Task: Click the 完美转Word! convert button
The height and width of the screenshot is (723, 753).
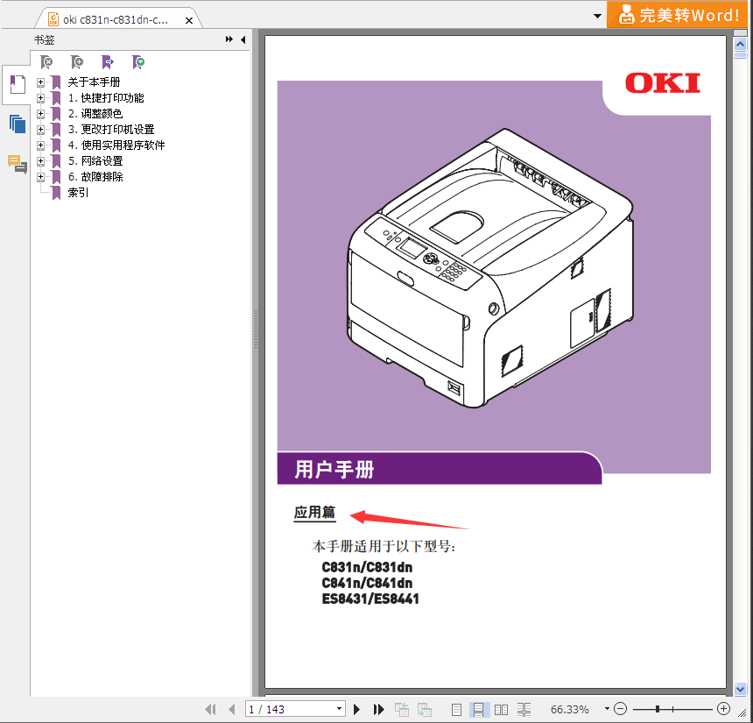Action: click(x=678, y=14)
